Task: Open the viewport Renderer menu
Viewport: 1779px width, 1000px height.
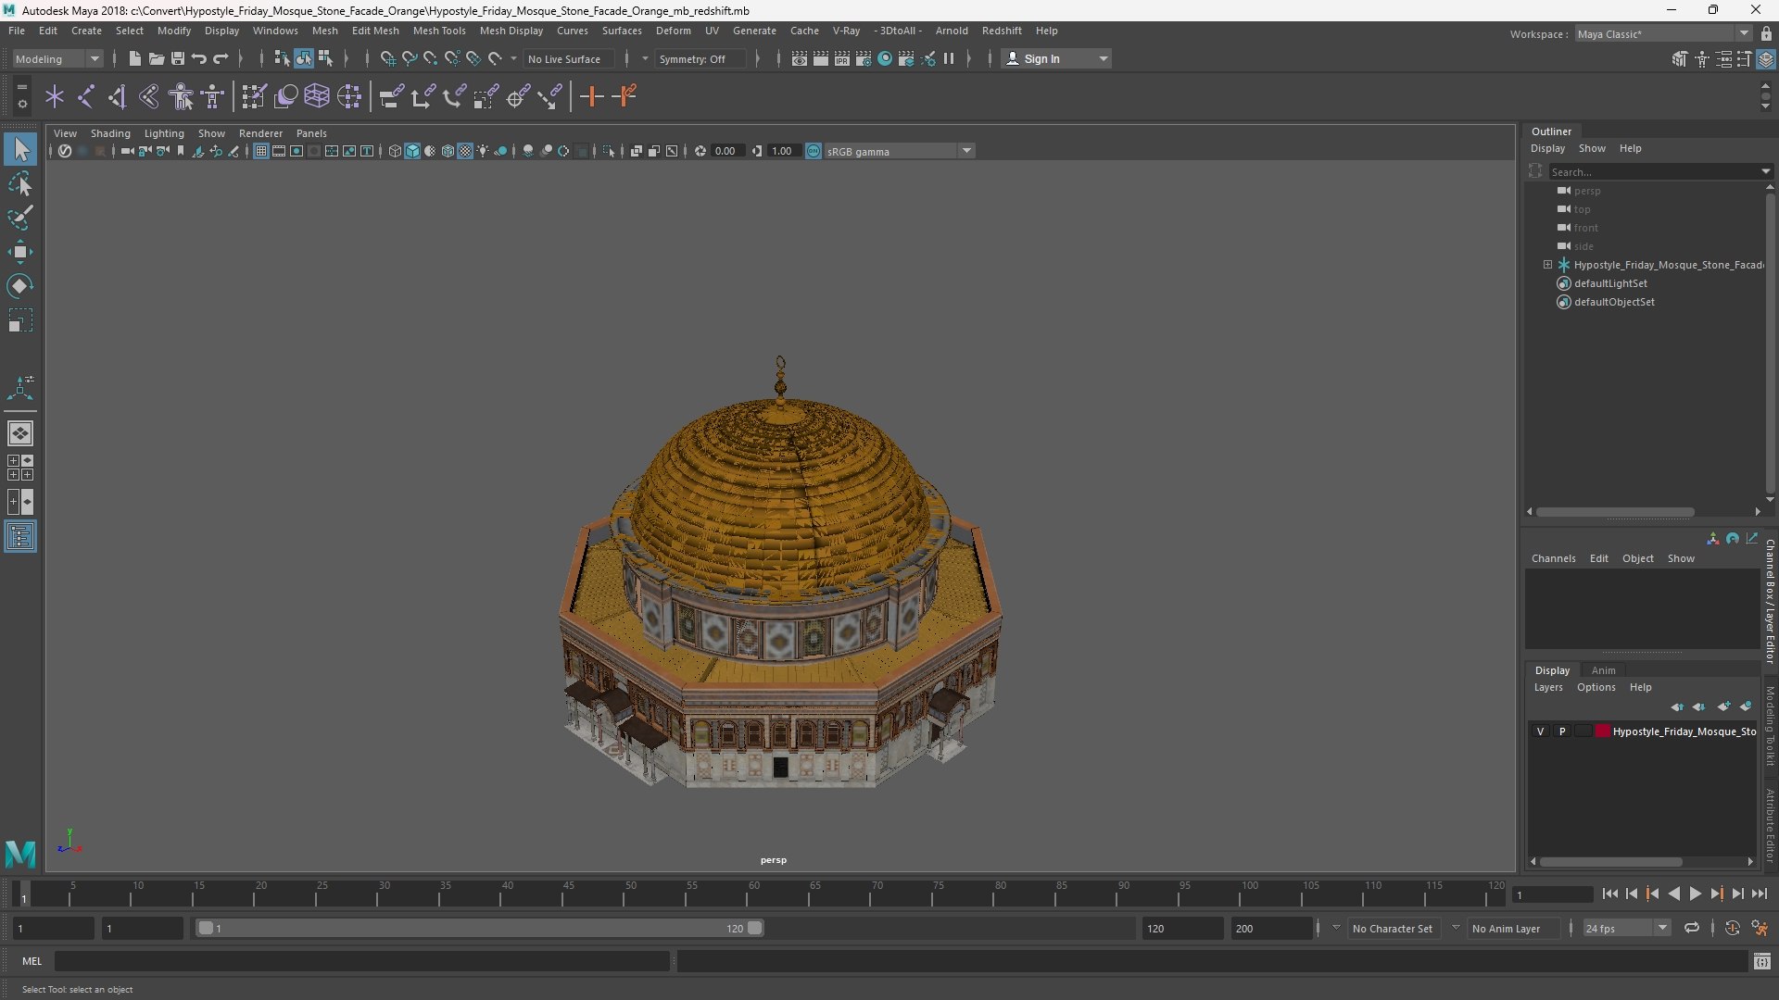Action: point(260,133)
